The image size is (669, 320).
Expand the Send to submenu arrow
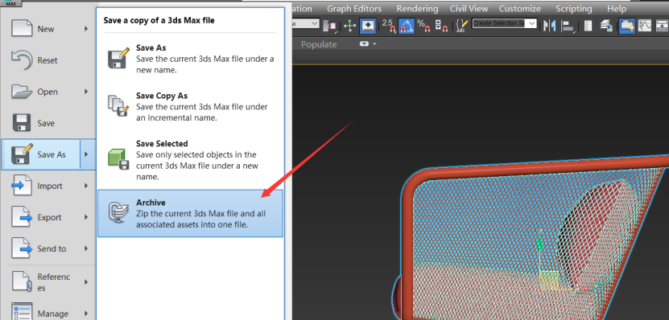86,248
